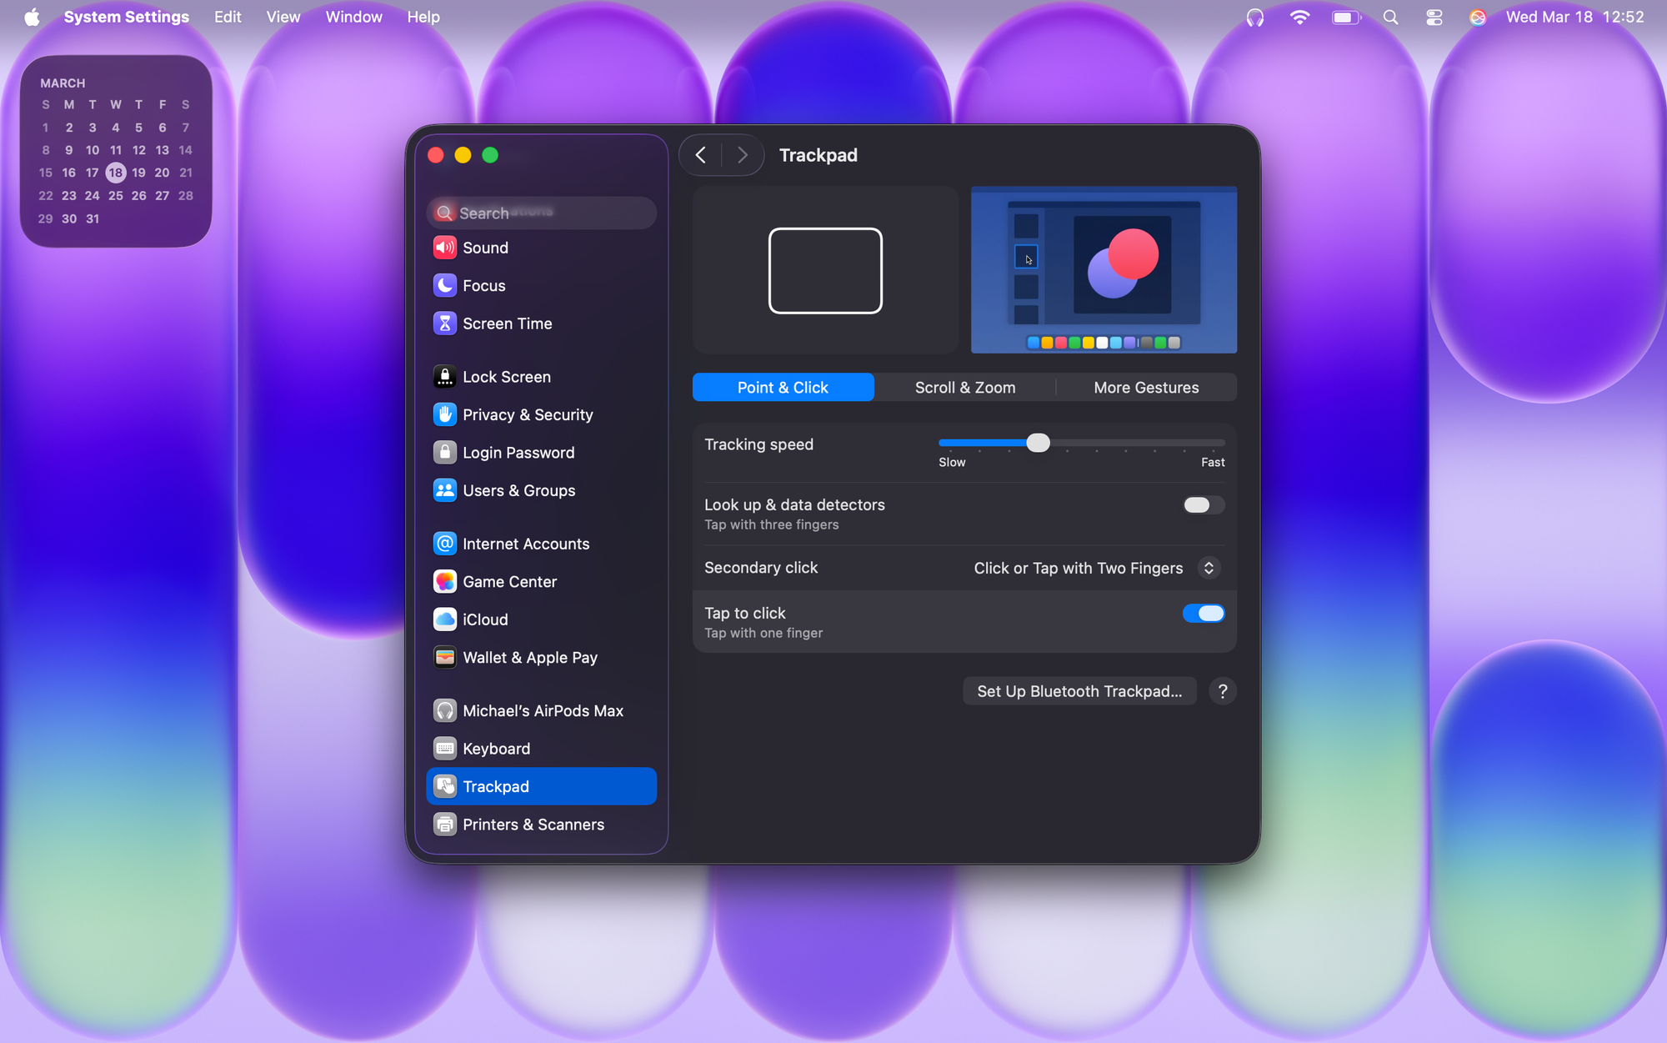Viewport: 1667px width, 1043px height.
Task: Open Control Center in menu bar
Action: [1434, 17]
